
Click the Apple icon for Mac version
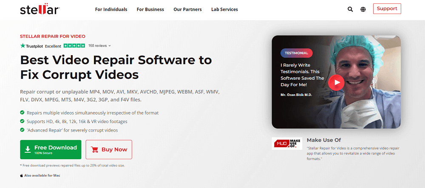21,175
